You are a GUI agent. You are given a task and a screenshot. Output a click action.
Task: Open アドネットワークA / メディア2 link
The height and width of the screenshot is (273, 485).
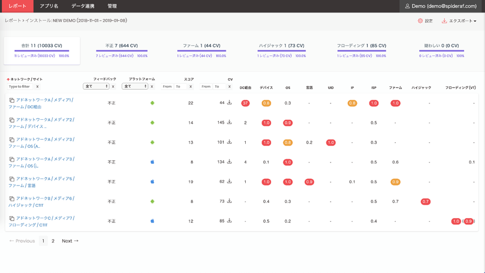click(42, 123)
